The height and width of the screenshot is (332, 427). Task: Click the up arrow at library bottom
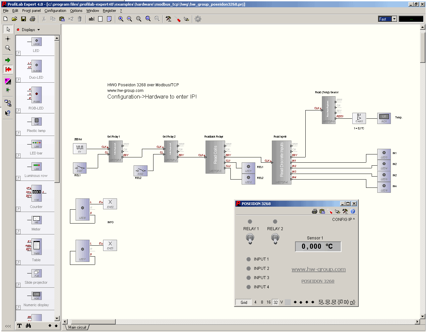coord(56,326)
